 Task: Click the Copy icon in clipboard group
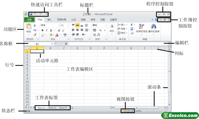point(35,30)
